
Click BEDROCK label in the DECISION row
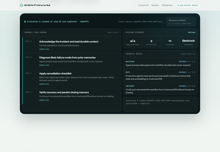click(183, 62)
